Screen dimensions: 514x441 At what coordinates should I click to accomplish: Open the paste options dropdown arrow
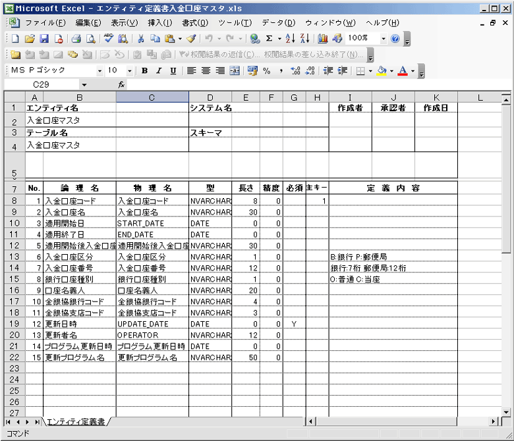[x=180, y=39]
